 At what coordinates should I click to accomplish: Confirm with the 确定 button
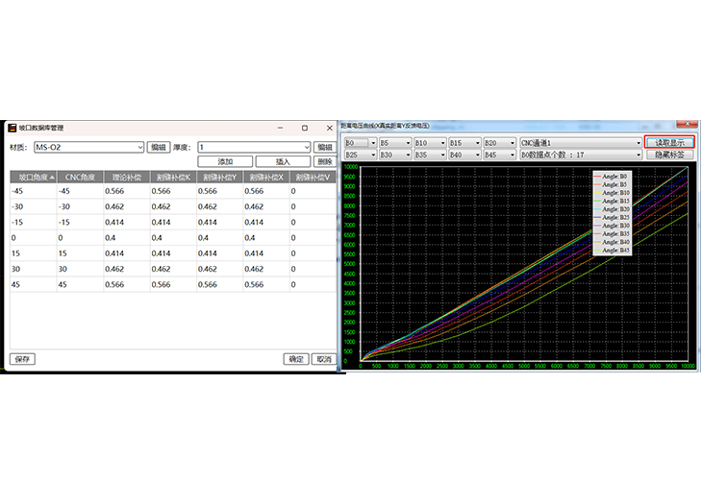coord(297,359)
